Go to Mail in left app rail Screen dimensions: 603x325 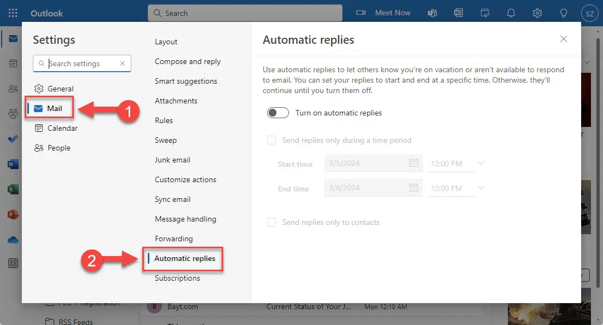[x=13, y=38]
